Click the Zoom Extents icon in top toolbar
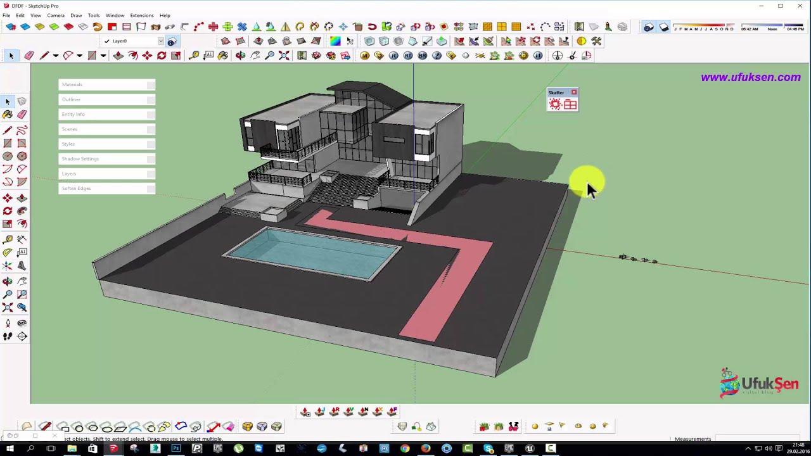 (284, 56)
